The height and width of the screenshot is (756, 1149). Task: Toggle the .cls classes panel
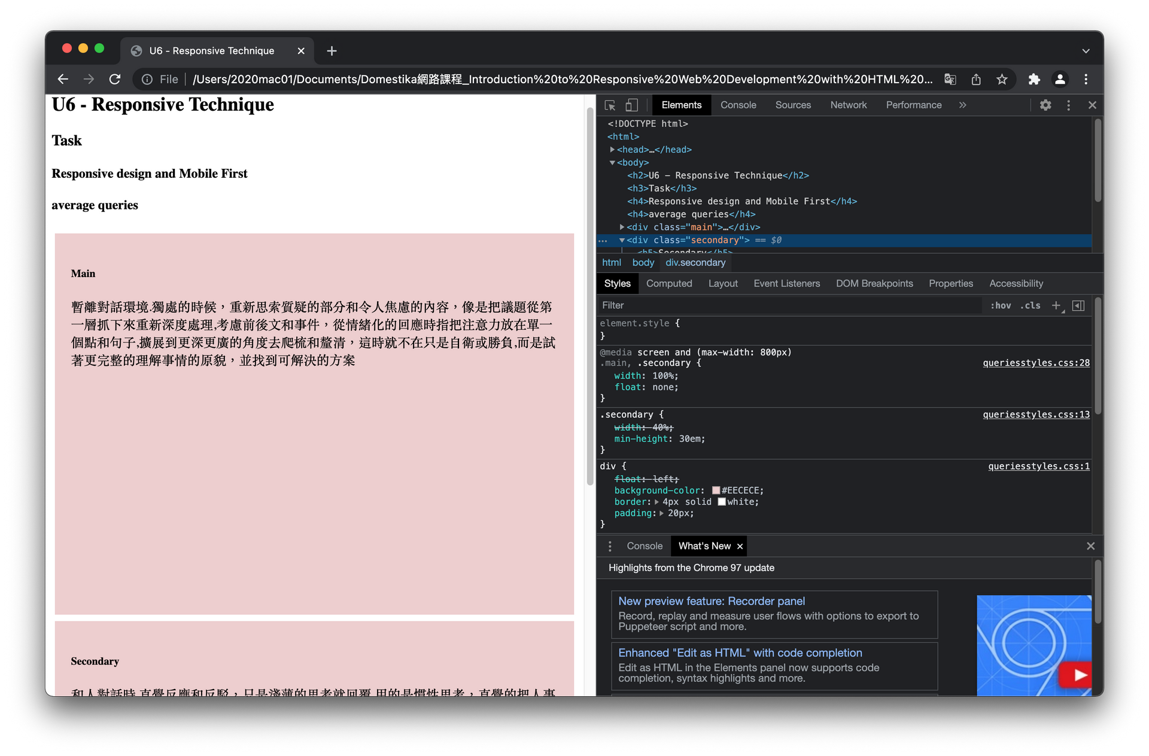(1031, 306)
